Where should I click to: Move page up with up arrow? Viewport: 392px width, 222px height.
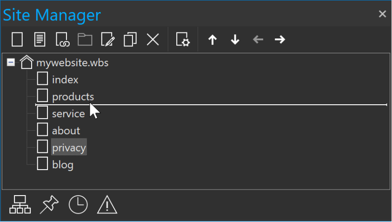[x=213, y=39]
